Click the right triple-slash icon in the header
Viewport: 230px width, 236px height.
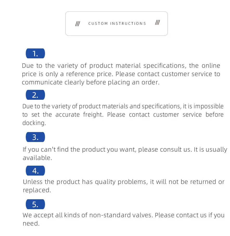[x=157, y=23]
